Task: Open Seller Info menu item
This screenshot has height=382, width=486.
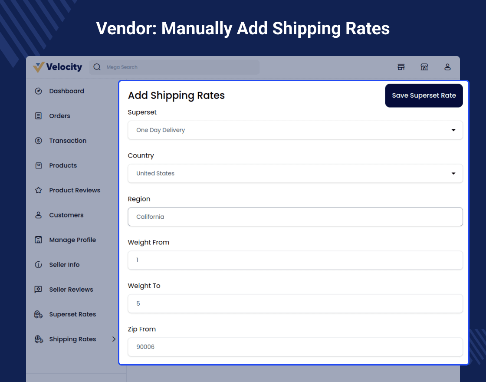Action: tap(64, 265)
